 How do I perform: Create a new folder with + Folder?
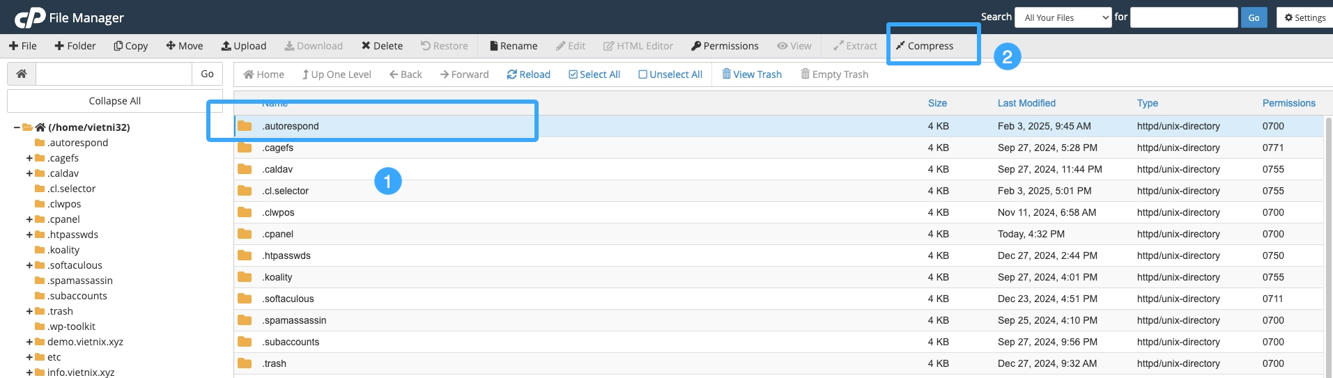tap(75, 46)
